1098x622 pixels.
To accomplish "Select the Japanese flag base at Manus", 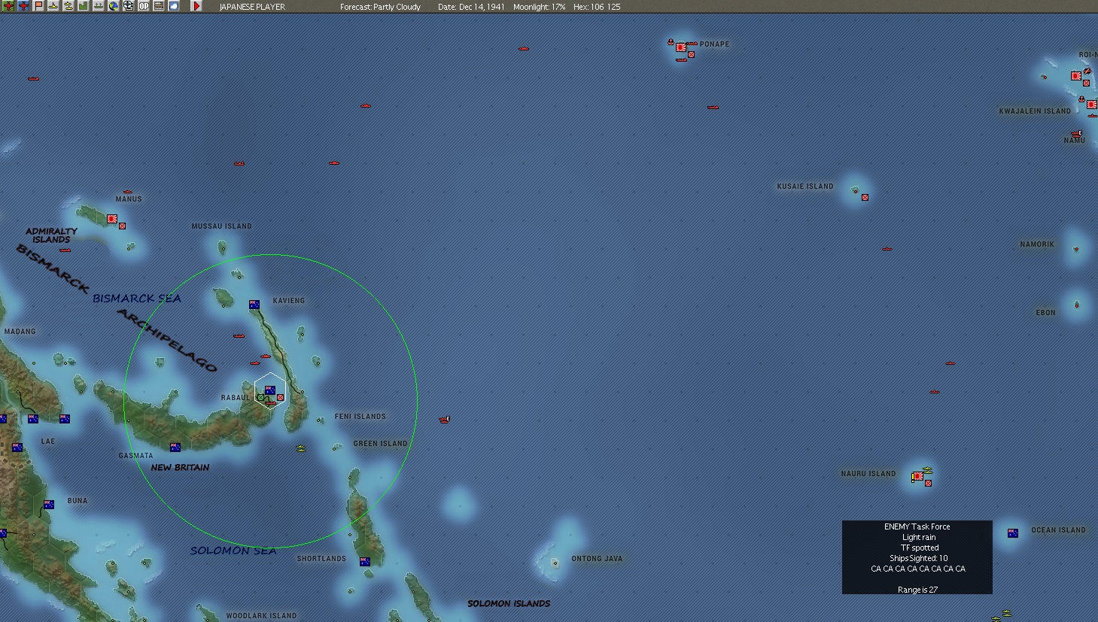I will tap(112, 219).
